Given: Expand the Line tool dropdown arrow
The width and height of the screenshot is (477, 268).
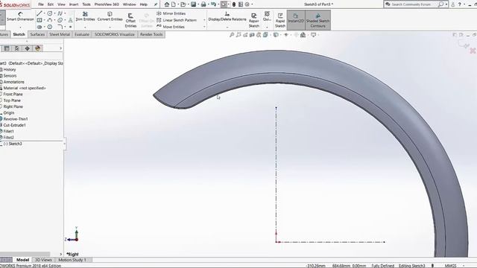Looking at the screenshot, I should tap(45, 13).
